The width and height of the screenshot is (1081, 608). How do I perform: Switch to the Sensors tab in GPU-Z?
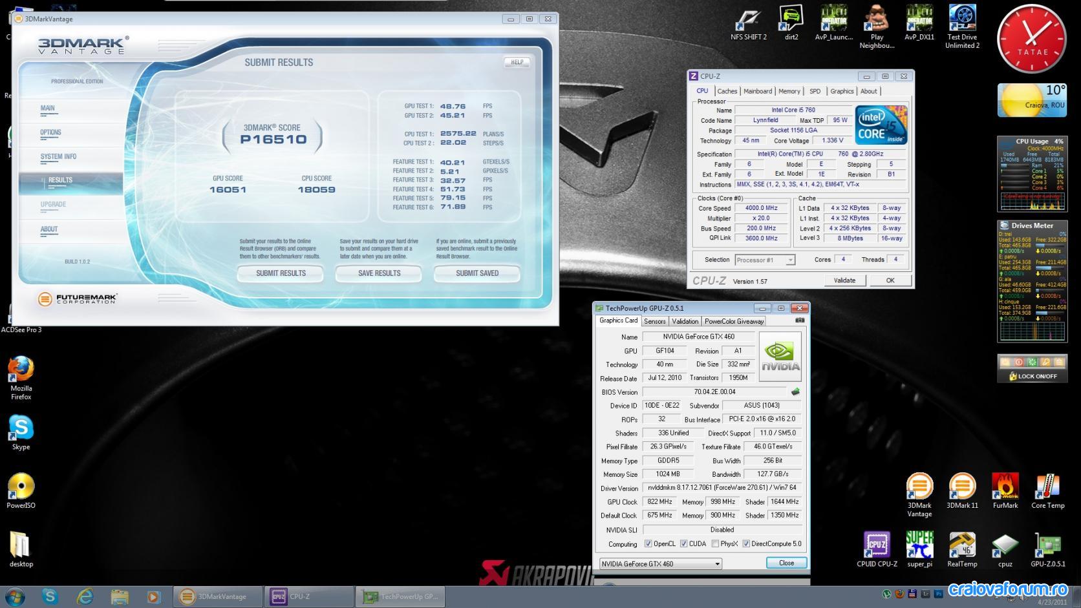click(654, 321)
